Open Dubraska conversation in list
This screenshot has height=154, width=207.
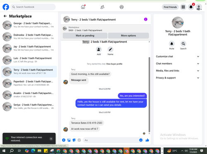click(x=29, y=37)
